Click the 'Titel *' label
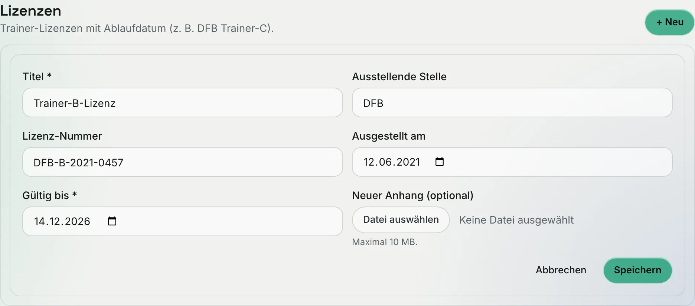Screen dimensions: 695x306 (x=37, y=76)
